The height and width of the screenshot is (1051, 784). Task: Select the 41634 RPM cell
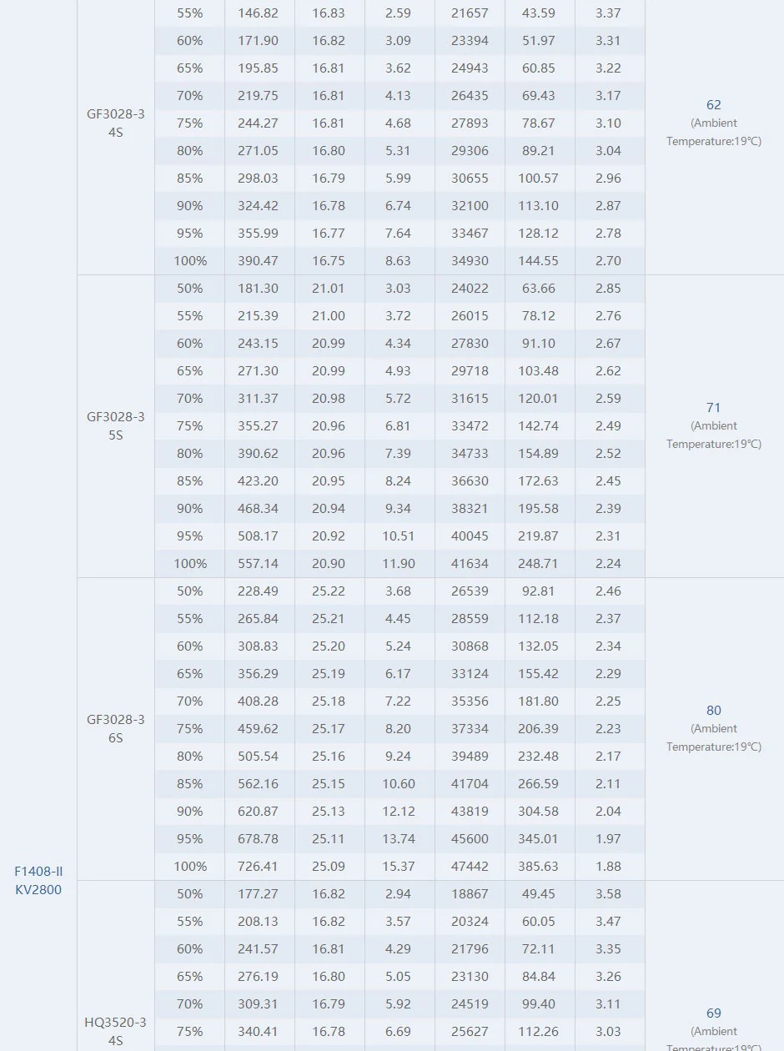coord(470,564)
